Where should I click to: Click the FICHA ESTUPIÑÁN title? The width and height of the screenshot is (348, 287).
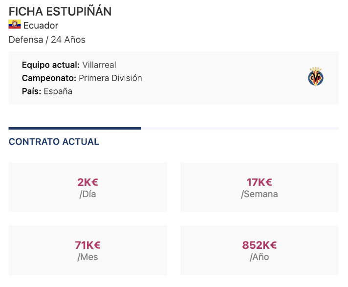60,11
